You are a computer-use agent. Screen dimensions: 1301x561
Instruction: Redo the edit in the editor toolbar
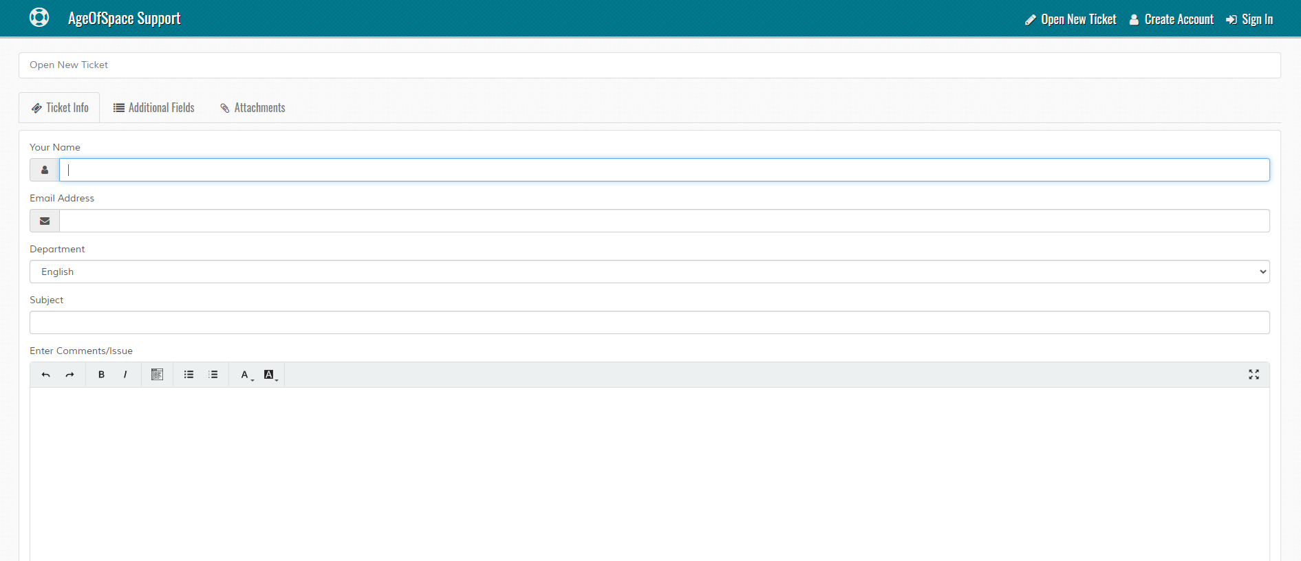[69, 375]
